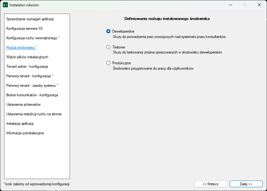Screen dimensions: 267x191
Task: Open the Rodzaj środowiska step link
Action: click(x=22, y=48)
